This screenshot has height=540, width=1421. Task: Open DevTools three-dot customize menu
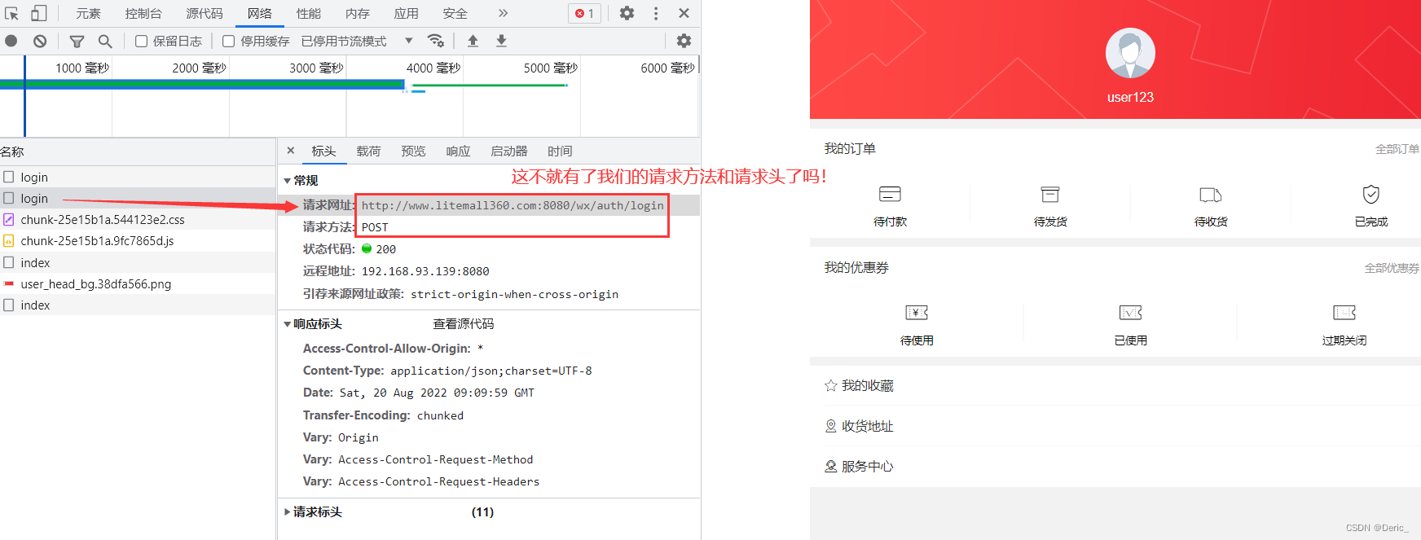pos(656,13)
